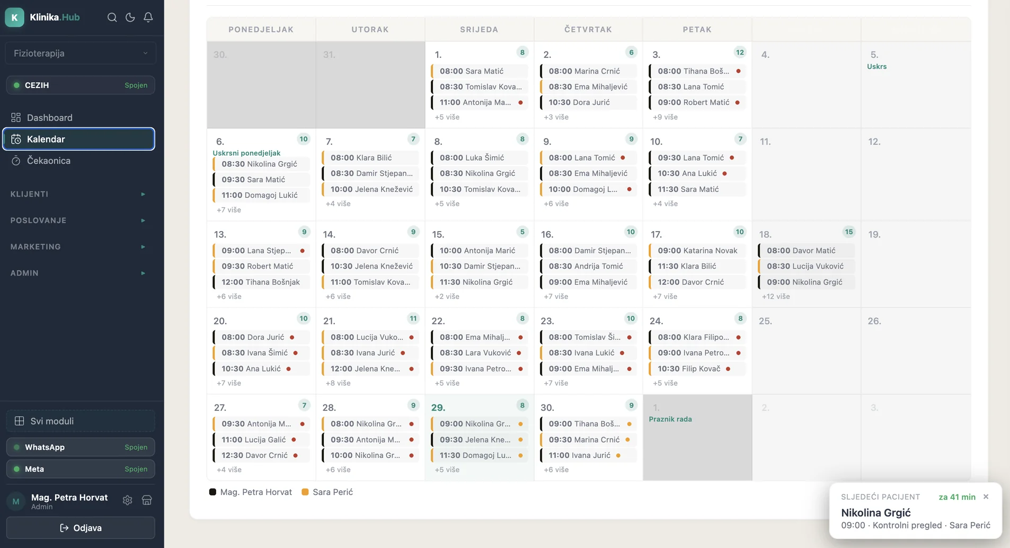This screenshot has width=1010, height=548.
Task: Expand the KLIJENTI section
Action: click(78, 194)
